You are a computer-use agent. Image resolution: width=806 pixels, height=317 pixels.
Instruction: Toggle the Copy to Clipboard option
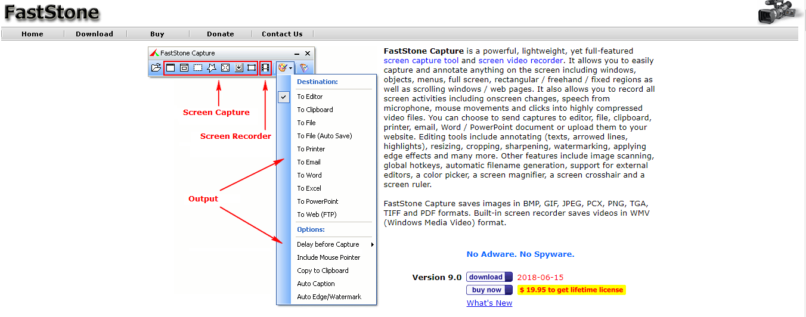327,271
